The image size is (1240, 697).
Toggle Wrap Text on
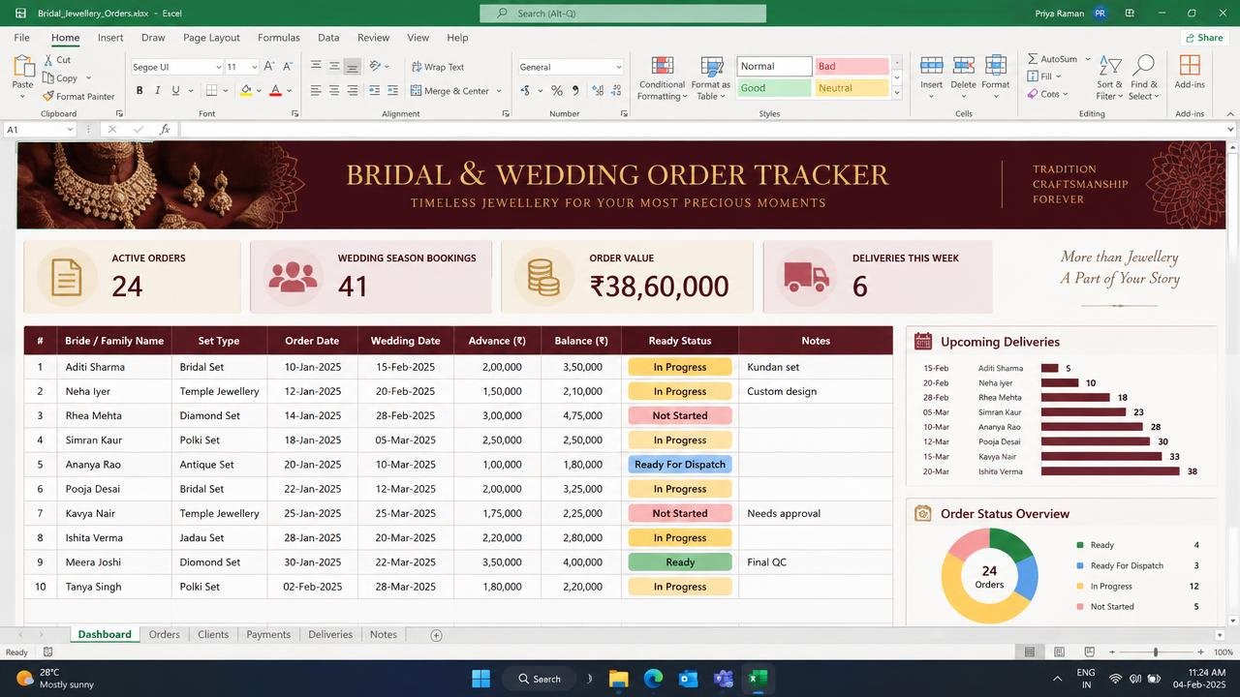pos(438,67)
